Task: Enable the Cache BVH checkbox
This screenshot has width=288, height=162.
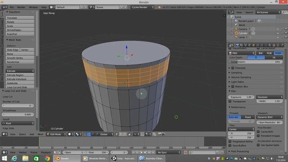Action: 258,132
